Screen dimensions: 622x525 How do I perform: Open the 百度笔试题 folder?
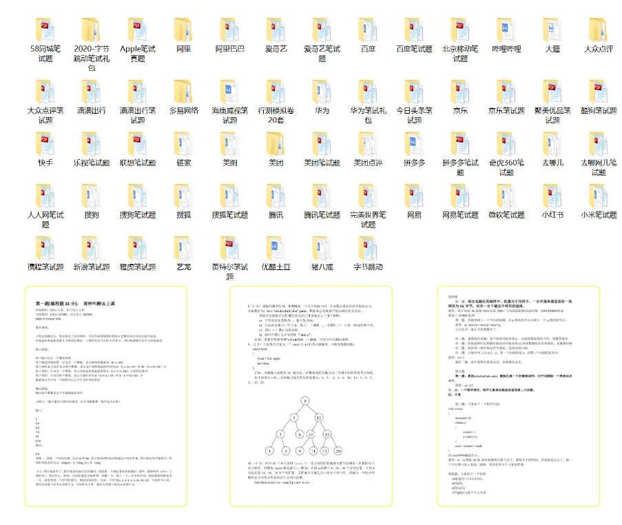coord(414,30)
